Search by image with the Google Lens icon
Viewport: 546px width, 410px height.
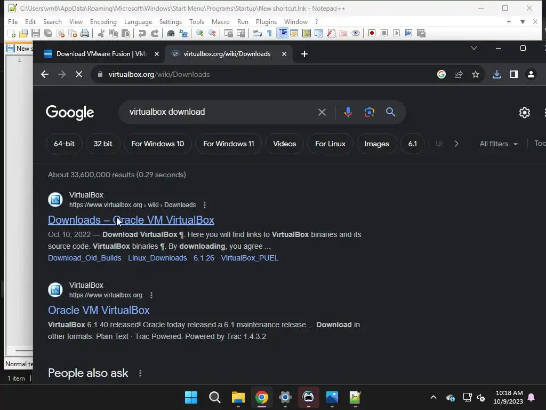[370, 112]
